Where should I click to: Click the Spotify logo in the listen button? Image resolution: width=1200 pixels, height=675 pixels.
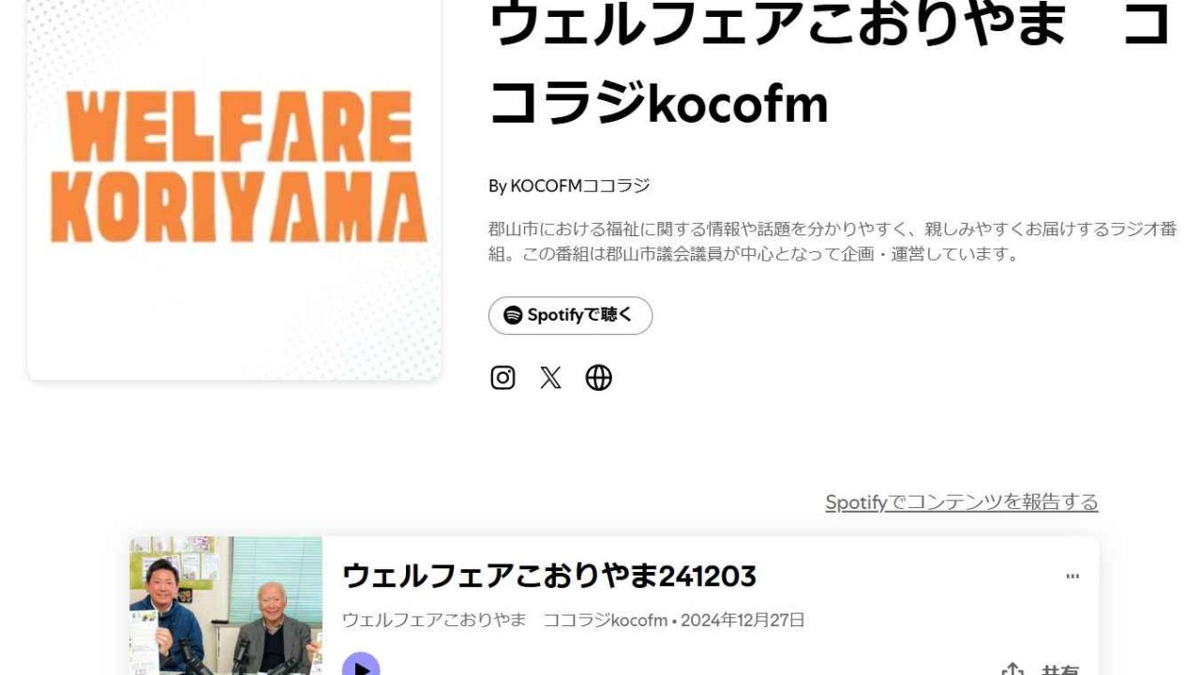(x=513, y=316)
